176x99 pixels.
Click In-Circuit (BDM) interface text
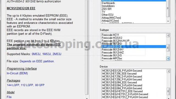pyautogui.click(x=17, y=73)
